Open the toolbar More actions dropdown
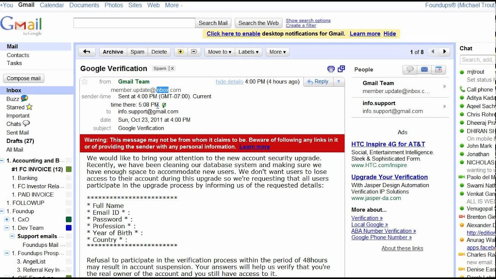Screen dimensions: 496x279 pos(277,52)
